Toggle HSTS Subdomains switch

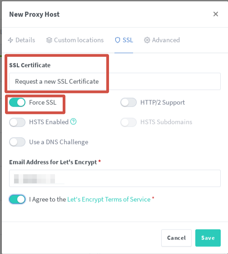coord(129,122)
